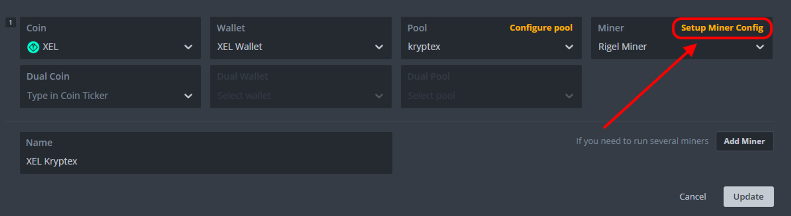
Task: Click the Update button
Action: (x=748, y=197)
